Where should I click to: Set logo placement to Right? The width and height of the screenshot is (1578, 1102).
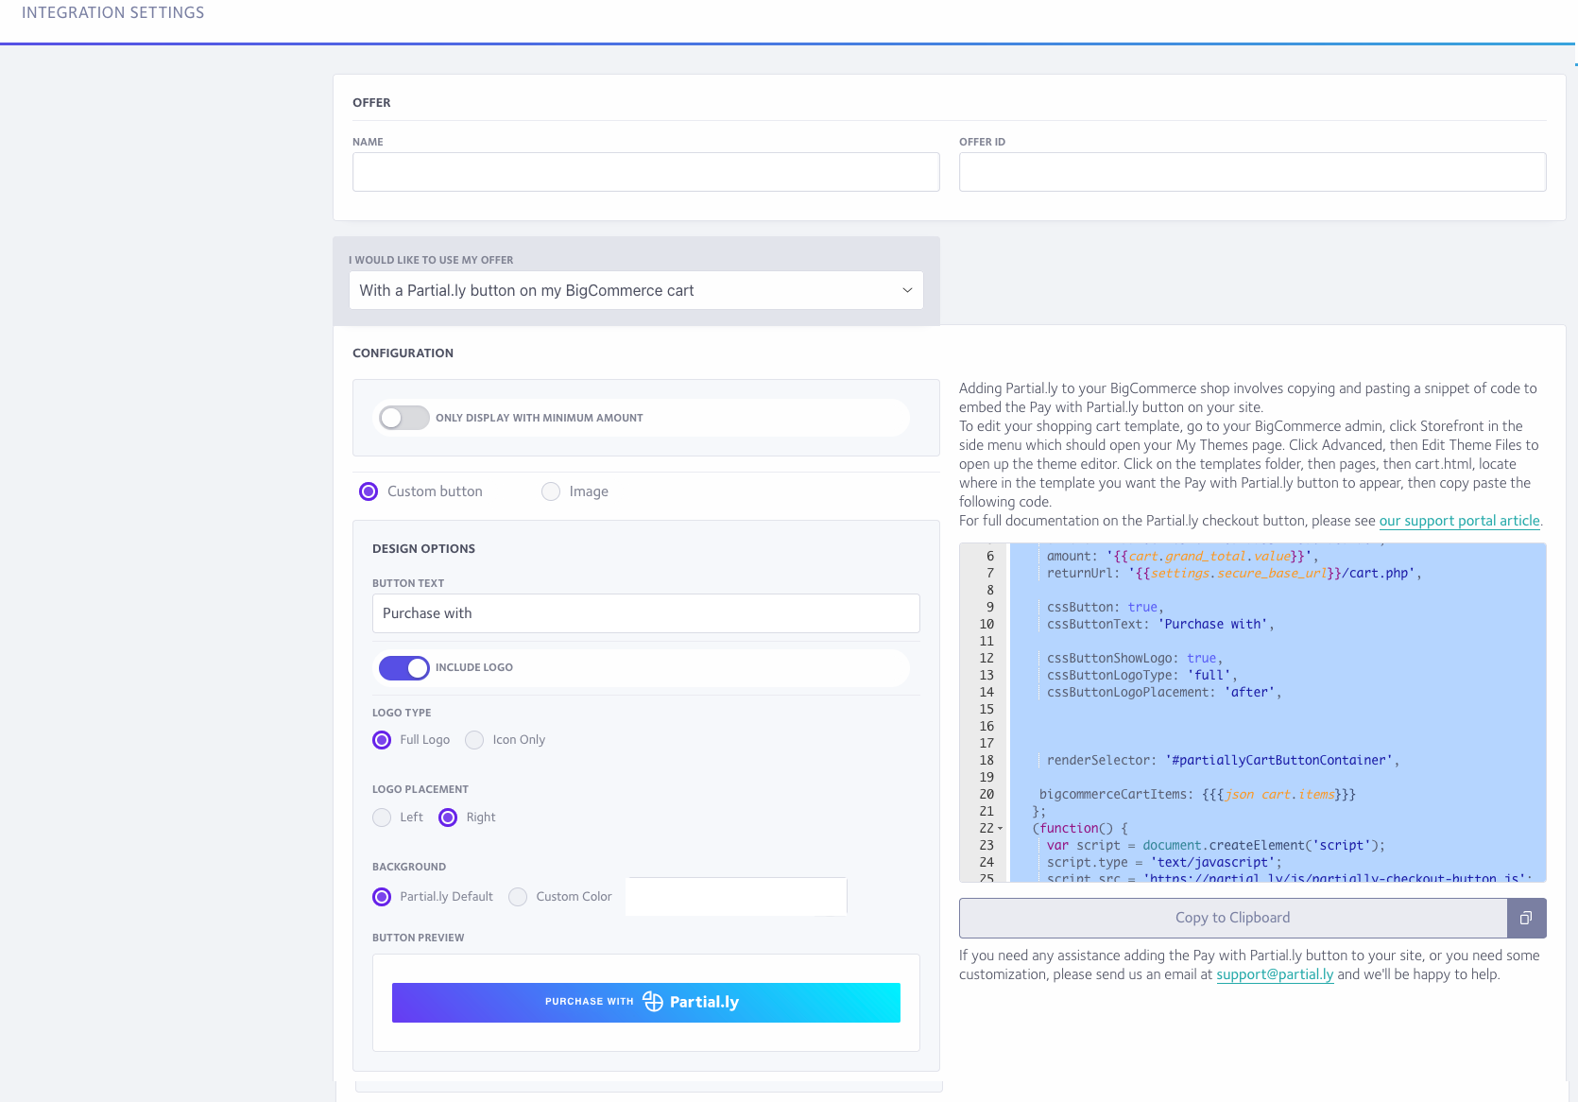coord(448,818)
